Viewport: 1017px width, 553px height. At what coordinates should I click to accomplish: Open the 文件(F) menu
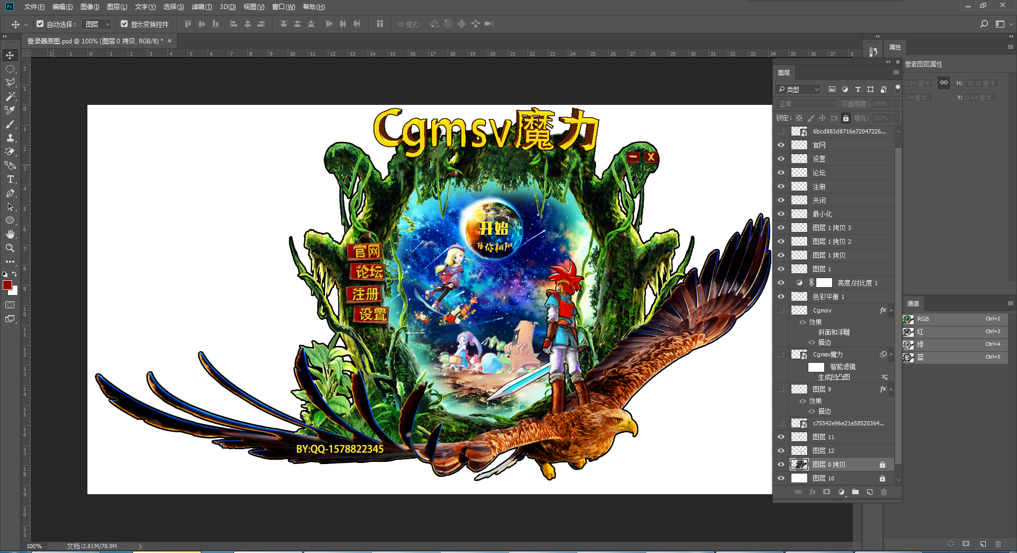[34, 7]
